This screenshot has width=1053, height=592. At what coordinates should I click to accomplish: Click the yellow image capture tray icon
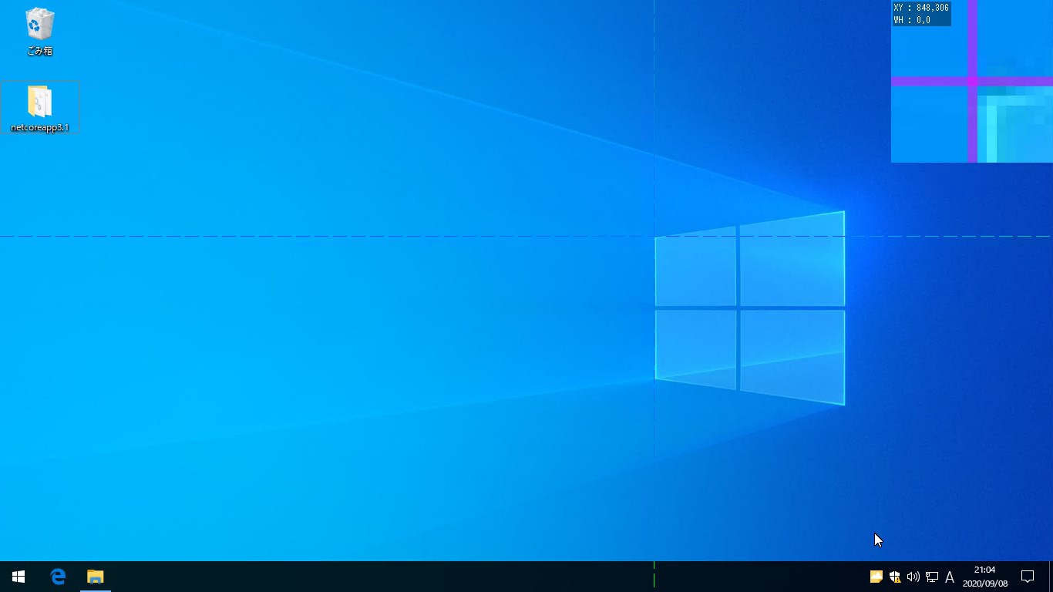876,577
